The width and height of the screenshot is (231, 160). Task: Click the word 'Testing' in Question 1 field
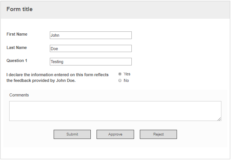pyautogui.click(x=57, y=62)
